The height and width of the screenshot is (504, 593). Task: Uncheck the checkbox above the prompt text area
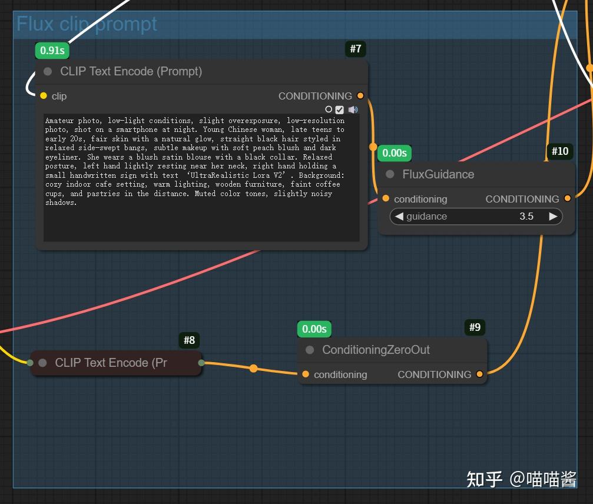340,110
